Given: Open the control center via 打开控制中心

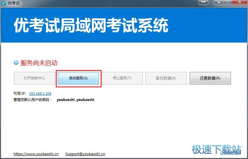Looking at the screenshot, I should coord(34,78).
